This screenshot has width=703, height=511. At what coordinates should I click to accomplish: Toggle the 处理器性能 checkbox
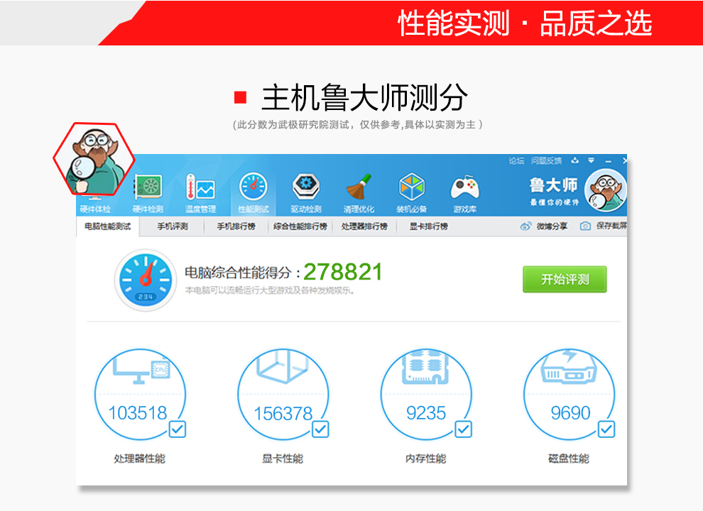tap(178, 429)
